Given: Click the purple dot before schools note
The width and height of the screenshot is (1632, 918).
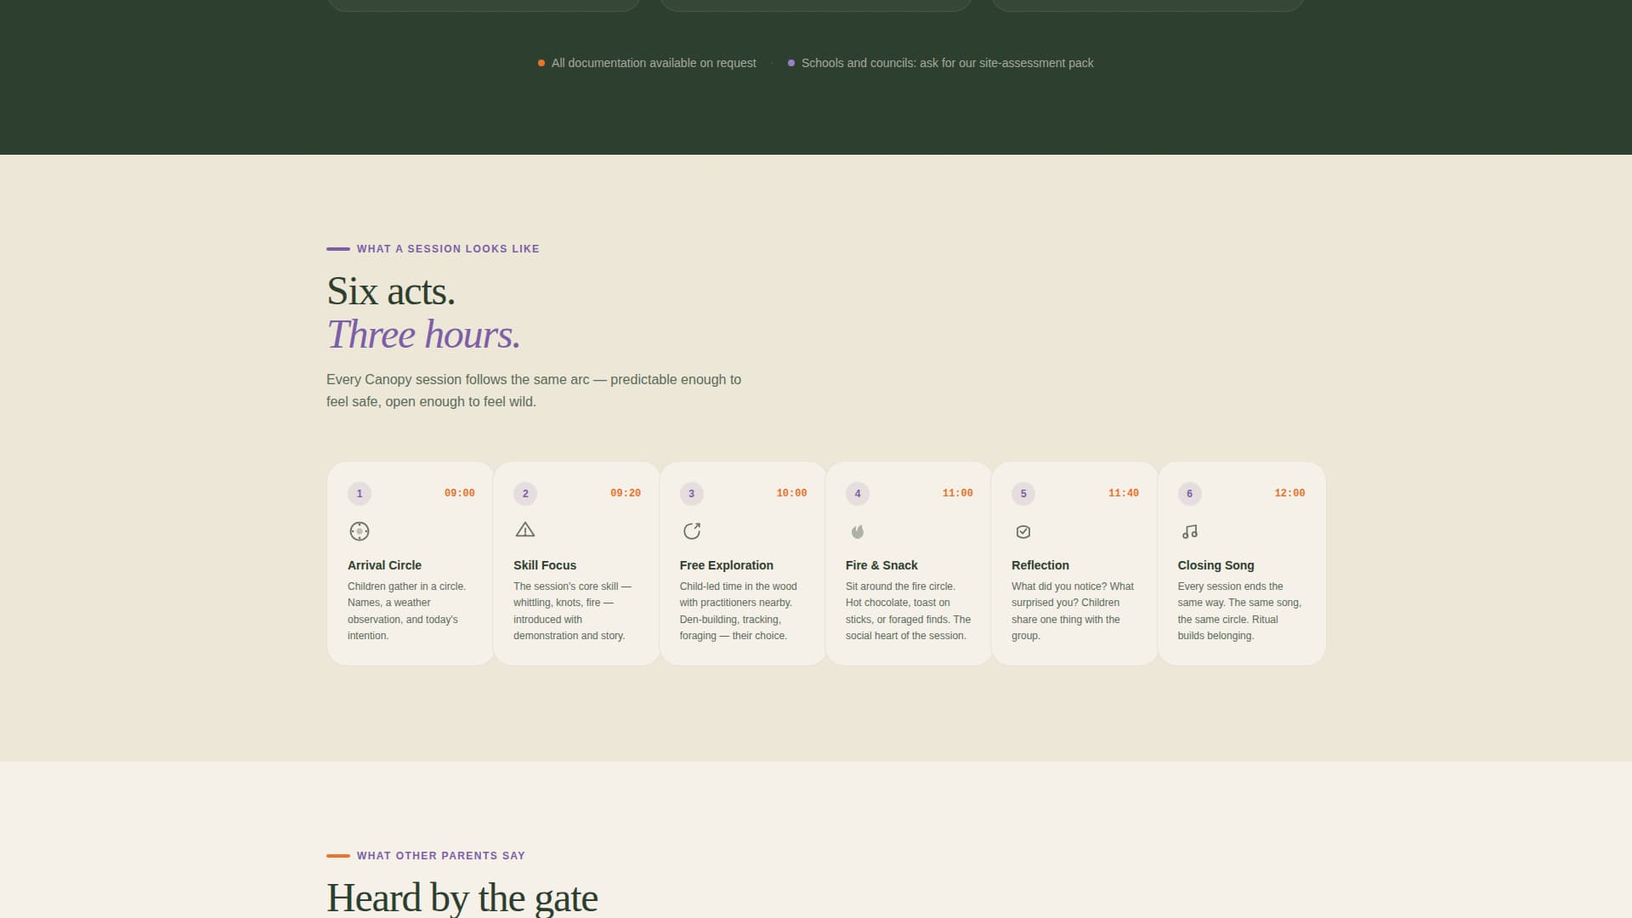Looking at the screenshot, I should click(x=791, y=63).
